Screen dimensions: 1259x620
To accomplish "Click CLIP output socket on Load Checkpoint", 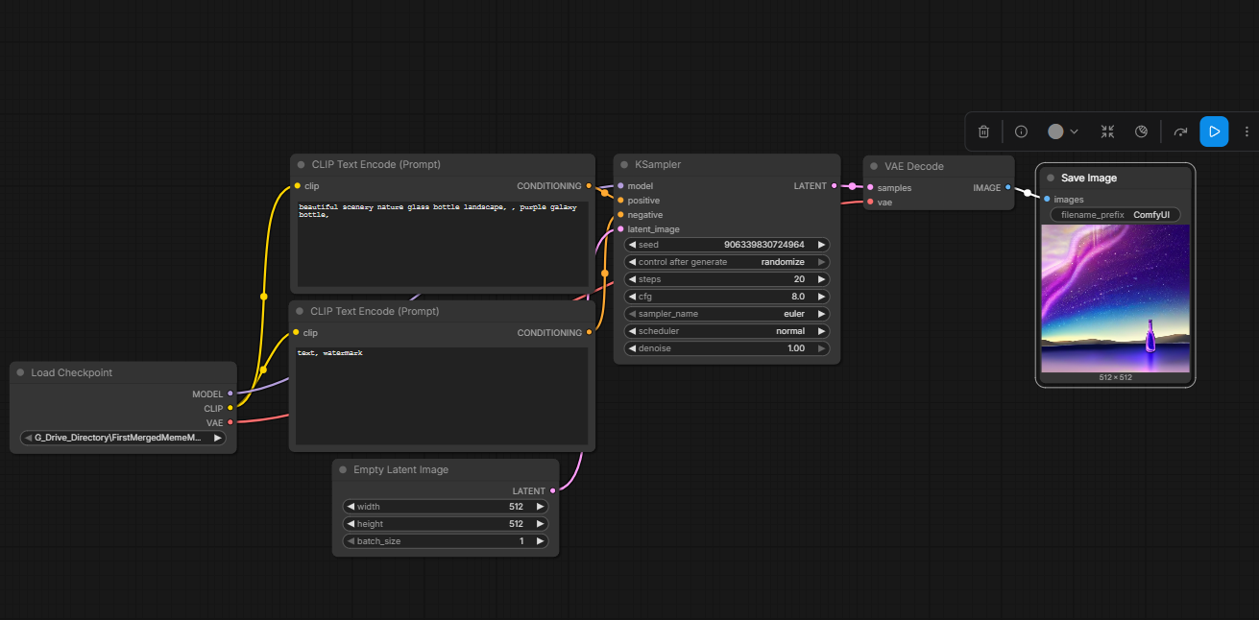I will (230, 408).
